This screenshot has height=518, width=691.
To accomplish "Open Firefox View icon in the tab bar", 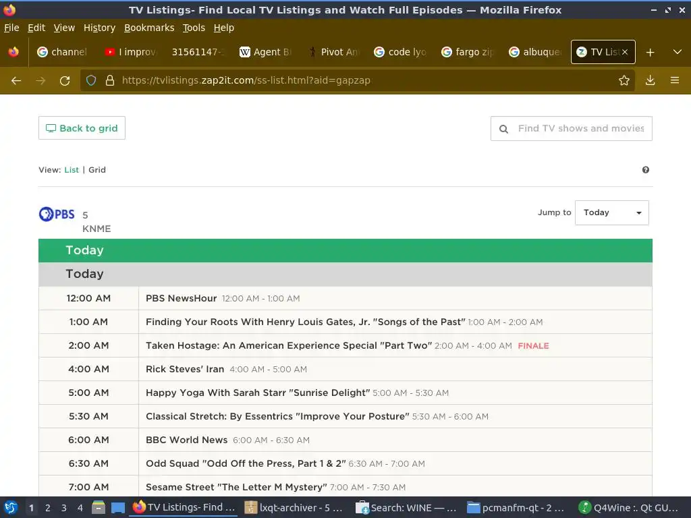I will [x=13, y=52].
